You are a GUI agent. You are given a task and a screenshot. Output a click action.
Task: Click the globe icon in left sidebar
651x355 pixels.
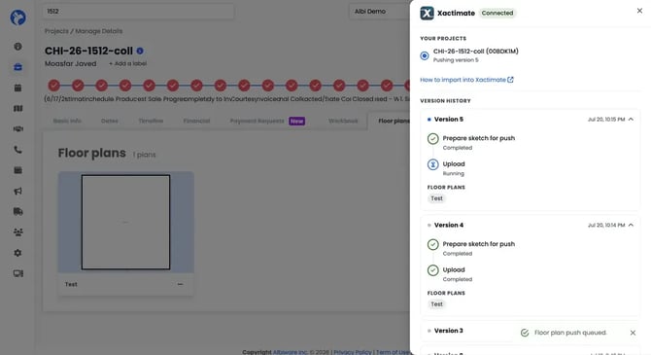coord(17,47)
